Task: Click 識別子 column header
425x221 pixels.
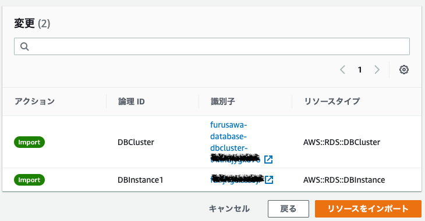Action: [x=223, y=102]
